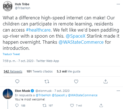Screen dimensions: 123x109
Task: Reply to Elon Musk's response
Action: click(x=17, y=105)
